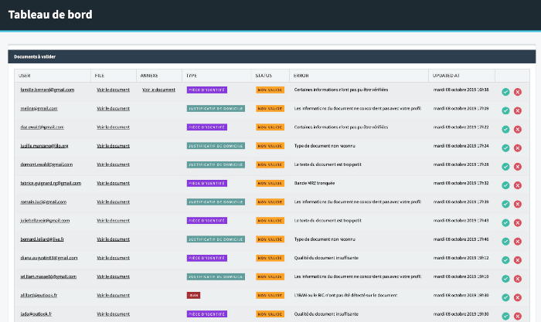This screenshot has height=322, width=541.
Task: Reject the 'Bande MRZ tronquée' document
Action: [x=518, y=185]
